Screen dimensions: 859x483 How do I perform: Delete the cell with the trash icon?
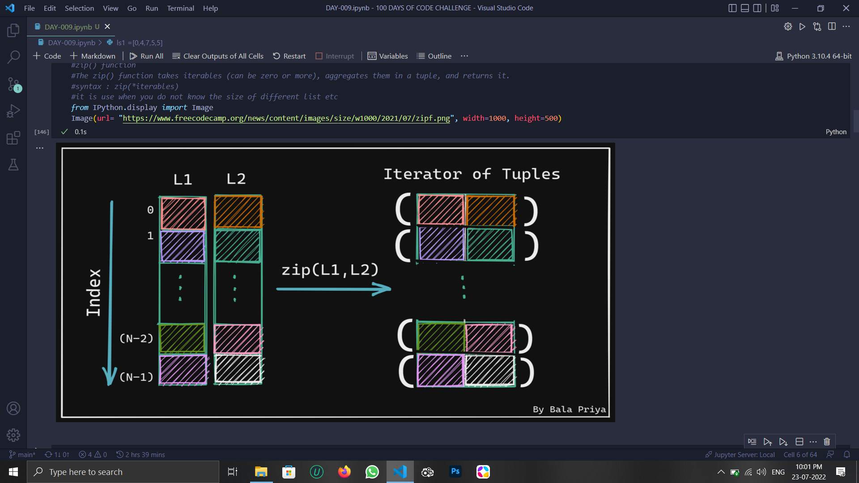click(x=827, y=442)
